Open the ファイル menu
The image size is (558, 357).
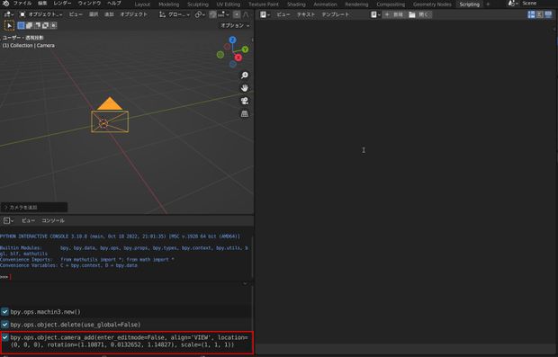[22, 4]
